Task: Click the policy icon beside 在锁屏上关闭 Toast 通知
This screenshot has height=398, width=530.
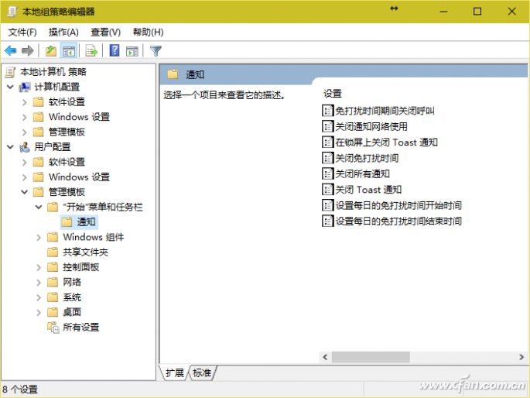Action: click(x=327, y=142)
